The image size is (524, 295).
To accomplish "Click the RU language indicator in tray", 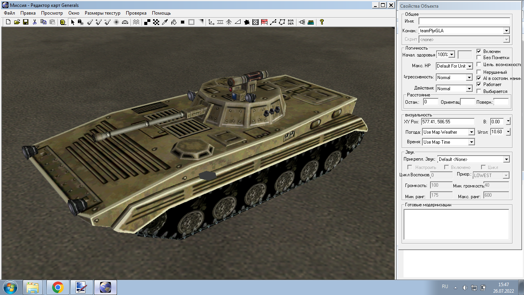I will 445,287.
